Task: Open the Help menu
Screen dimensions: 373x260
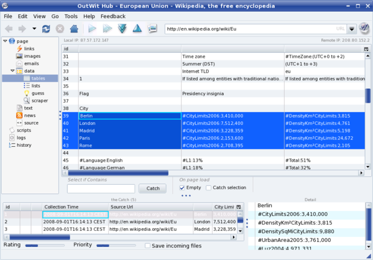Action: [89, 16]
